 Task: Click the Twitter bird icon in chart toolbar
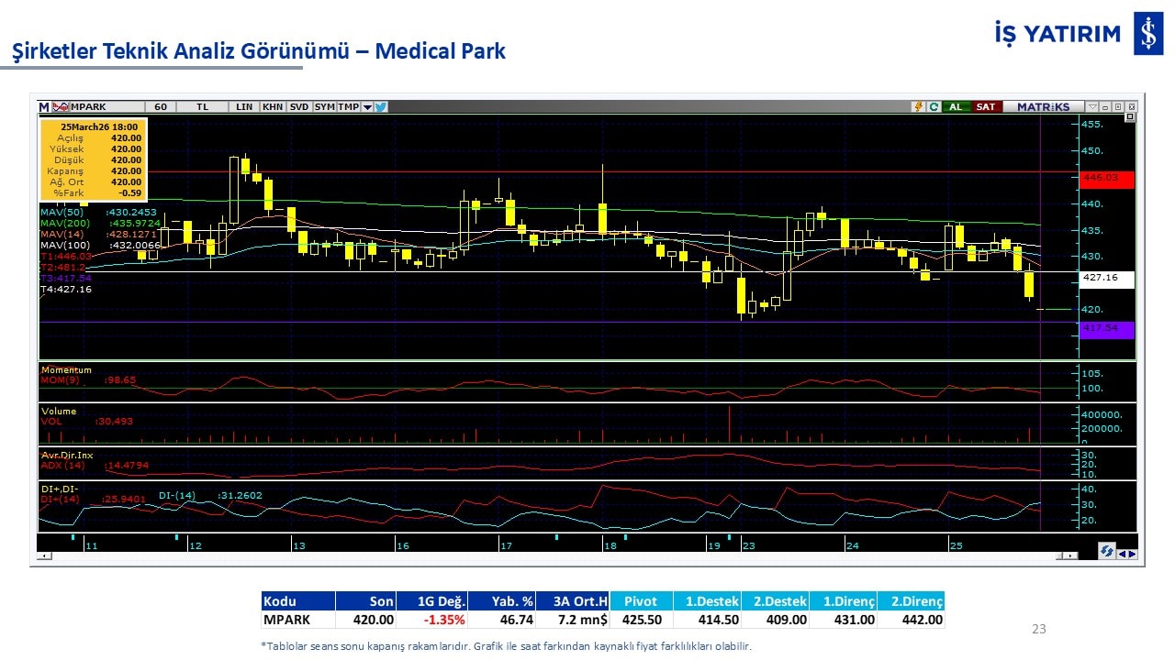point(381,107)
